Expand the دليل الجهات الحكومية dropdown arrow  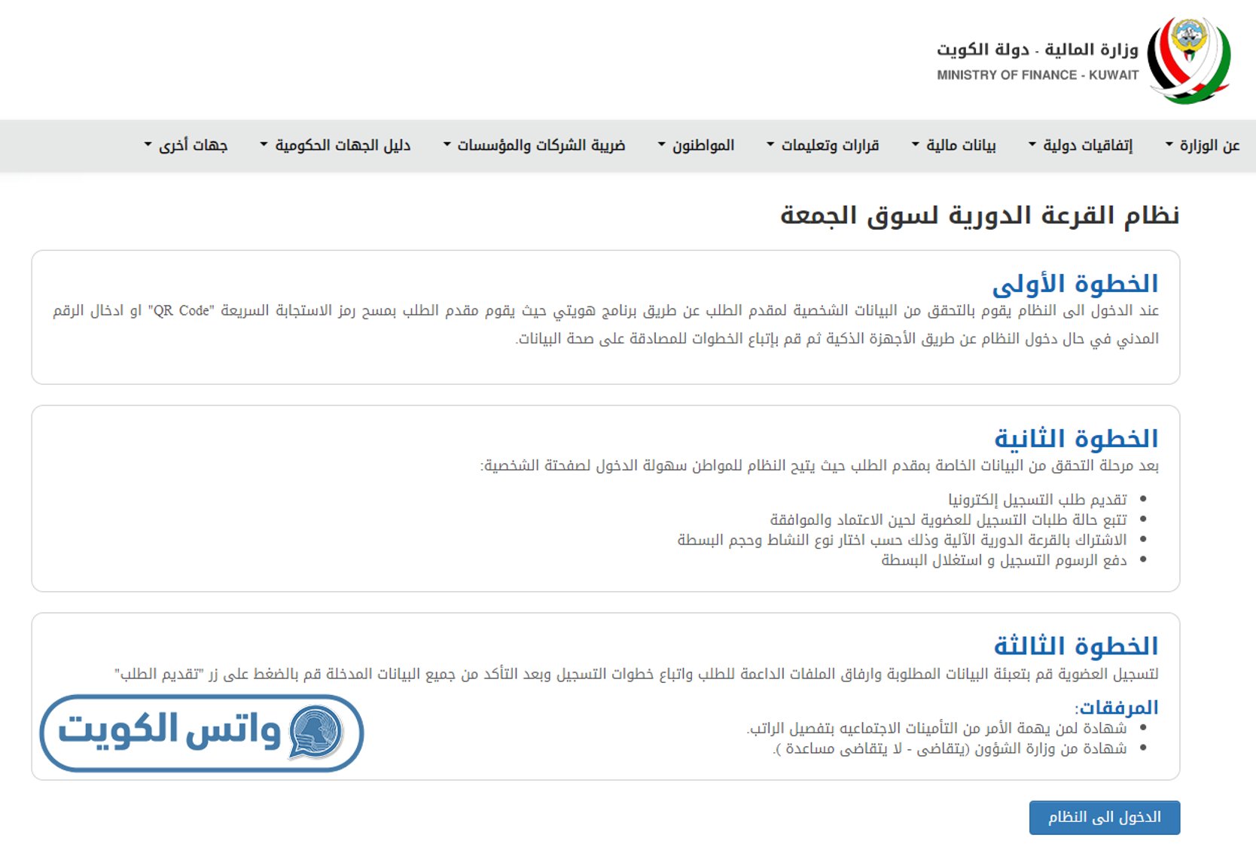click(x=264, y=144)
